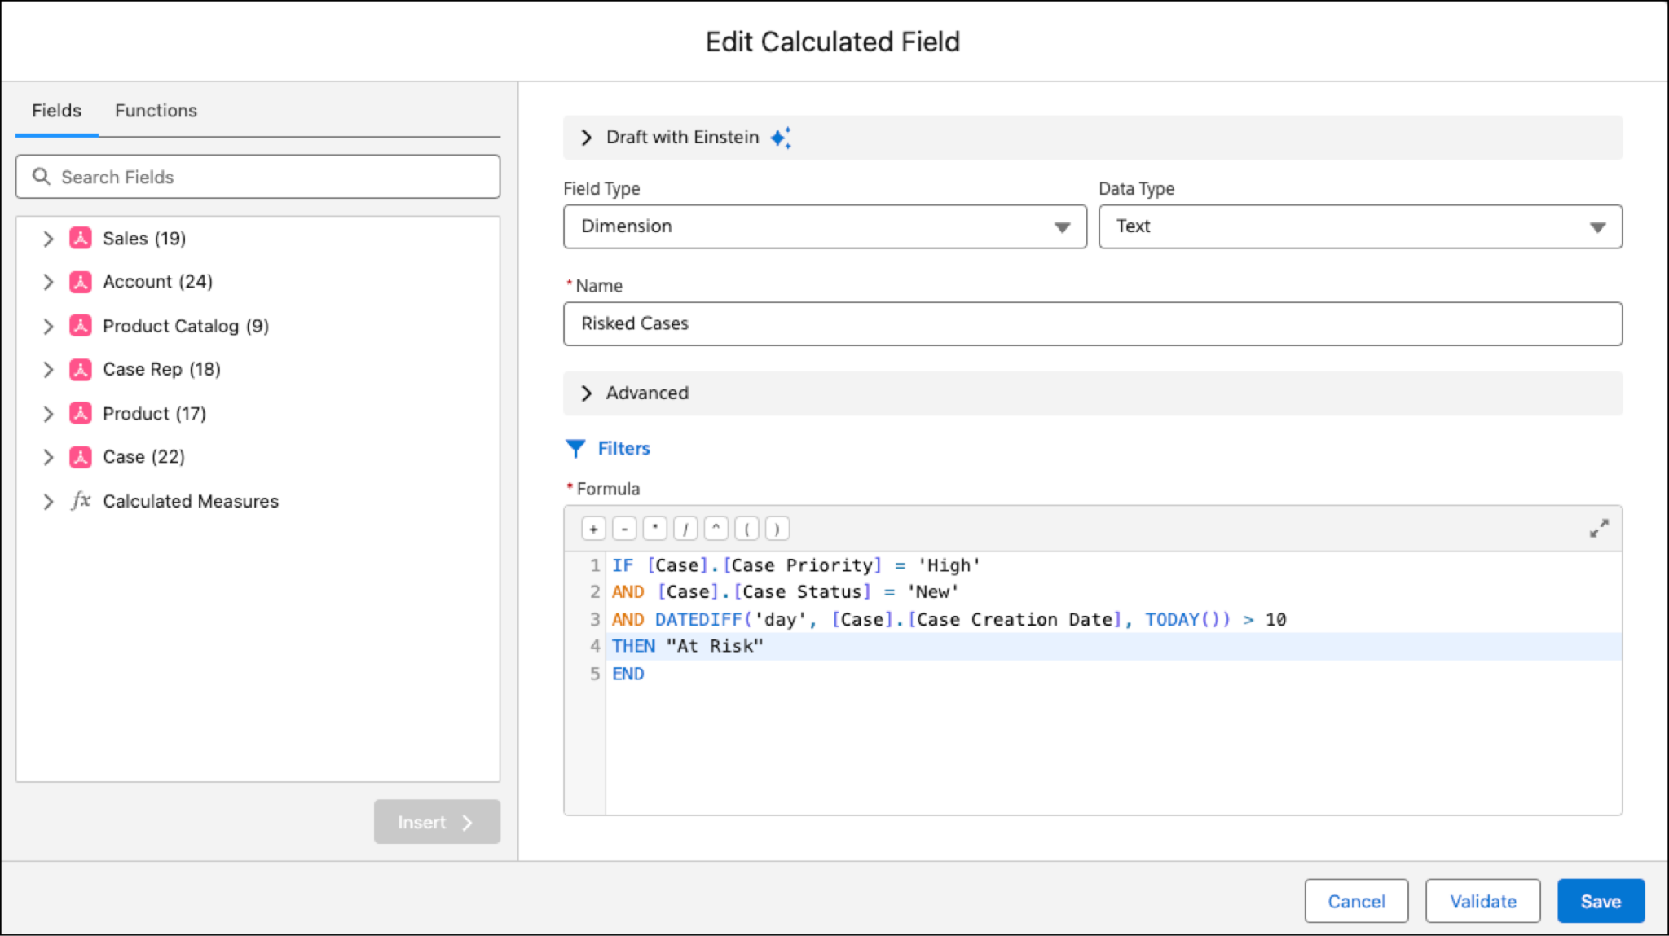Click the Cancel button
This screenshot has width=1669, height=936.
[1356, 901]
